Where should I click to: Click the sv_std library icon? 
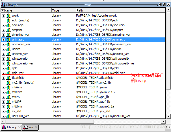click(8, 111)
